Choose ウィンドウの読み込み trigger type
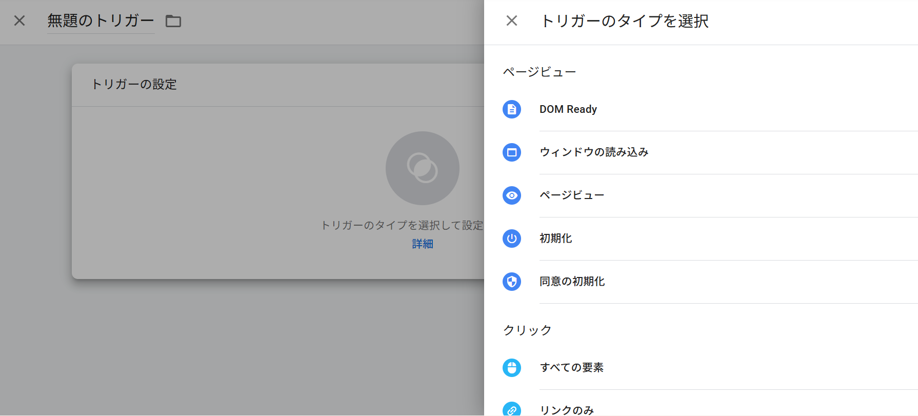 [x=593, y=152]
